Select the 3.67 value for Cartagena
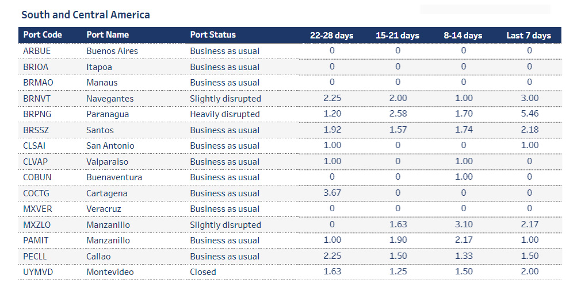 tap(332, 193)
